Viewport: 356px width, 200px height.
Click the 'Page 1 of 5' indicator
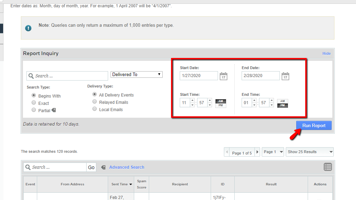pyautogui.click(x=242, y=153)
